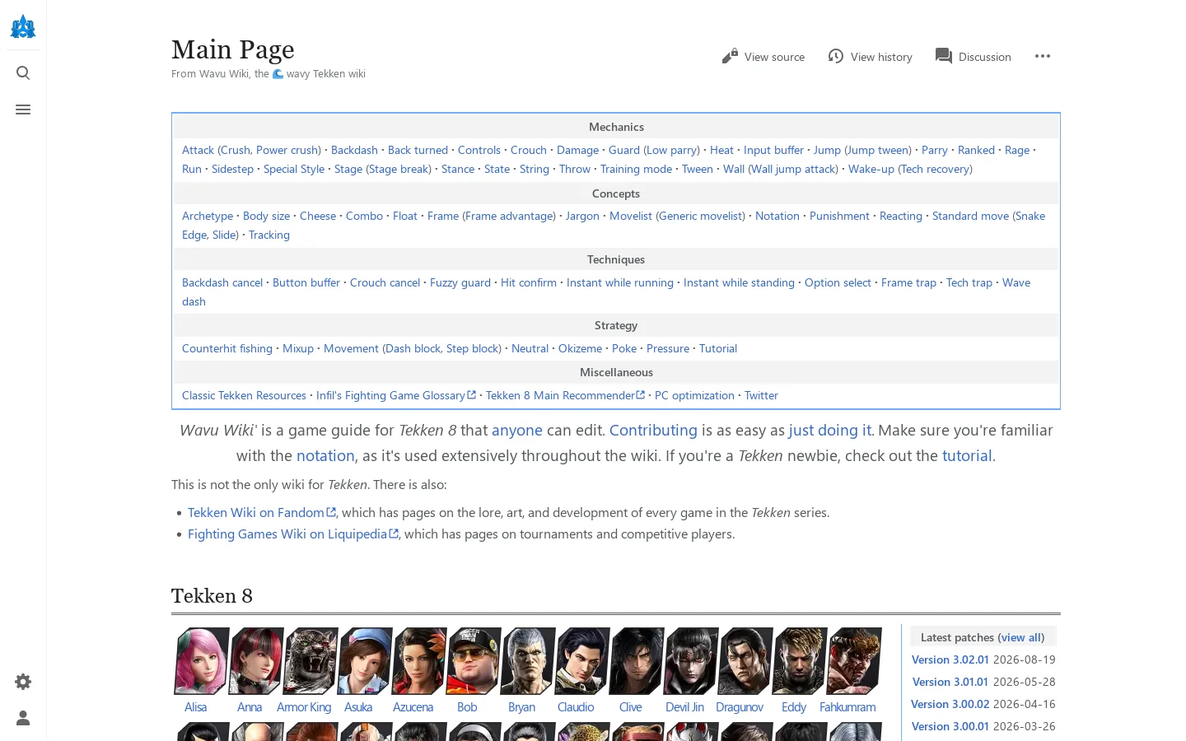Screen dimensions: 1186x741
Task: Open Tekken Wiki on Fandom link
Action: point(262,512)
